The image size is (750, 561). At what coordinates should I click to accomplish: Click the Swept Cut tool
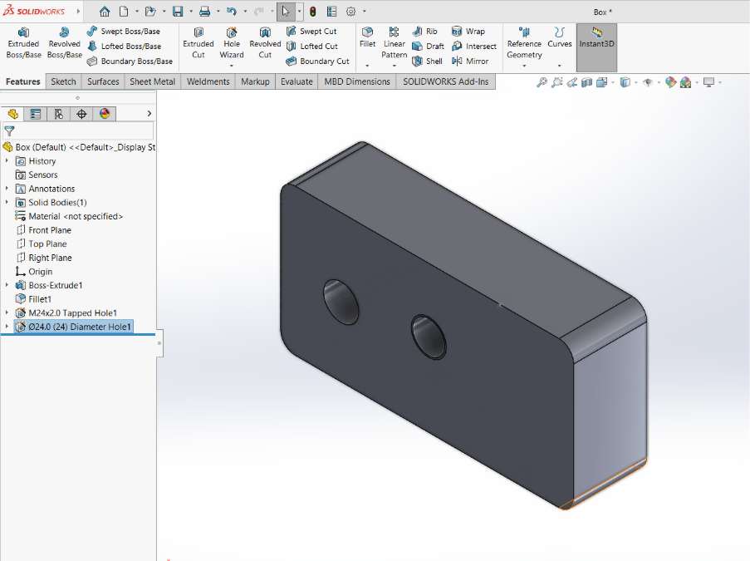(x=311, y=31)
